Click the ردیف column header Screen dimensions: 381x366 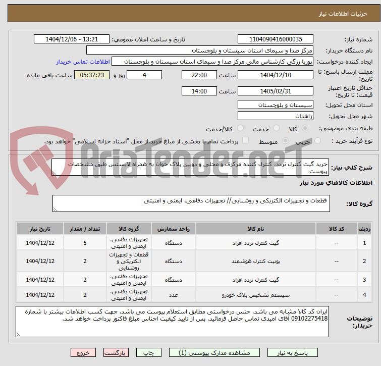(364, 229)
